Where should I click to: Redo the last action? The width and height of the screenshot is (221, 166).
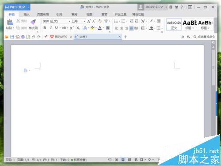pos(39,37)
